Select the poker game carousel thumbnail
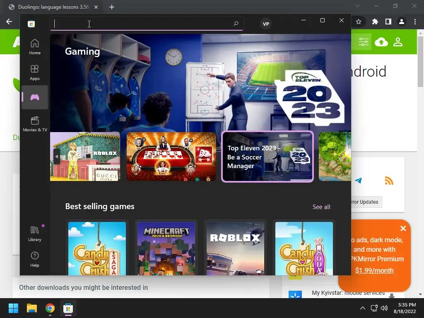Screen dimensions: 424x318 171,156
